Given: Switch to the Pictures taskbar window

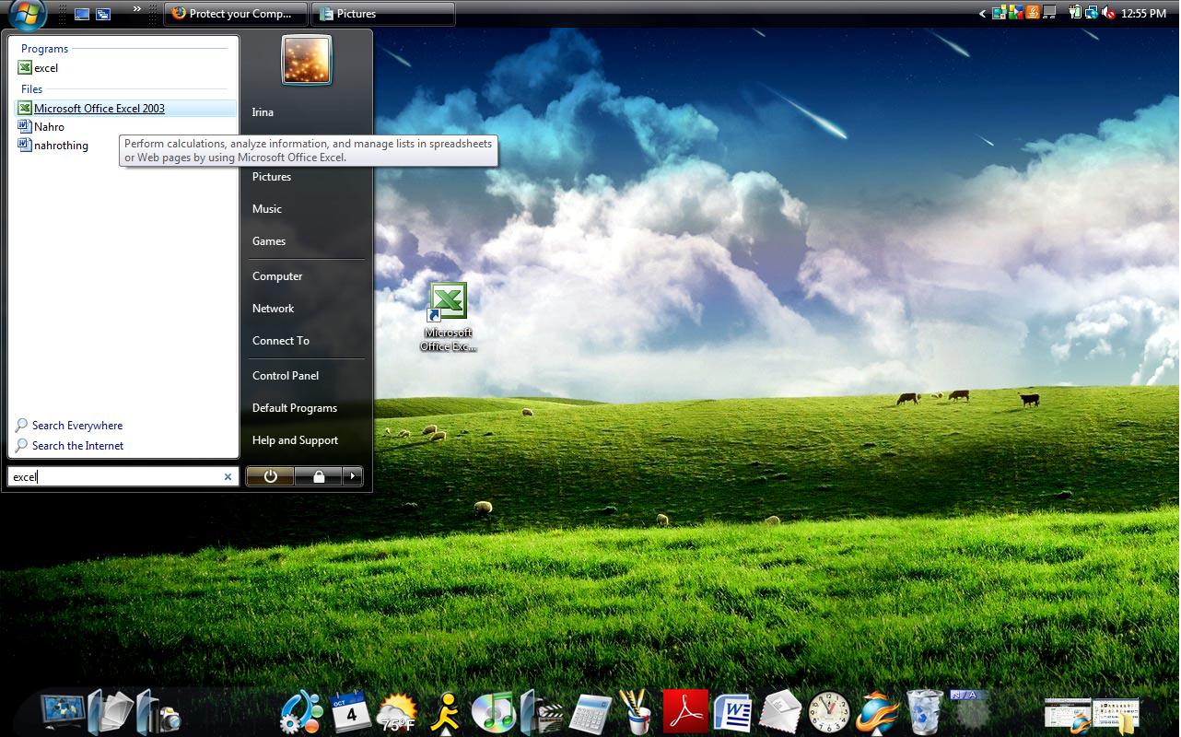Looking at the screenshot, I should pos(383,14).
